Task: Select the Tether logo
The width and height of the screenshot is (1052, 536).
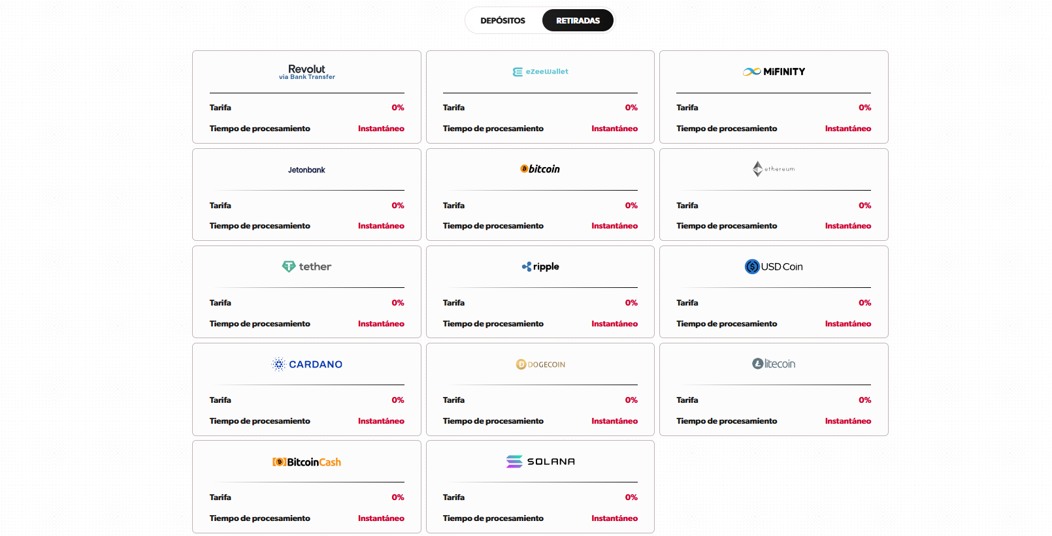Action: [306, 266]
